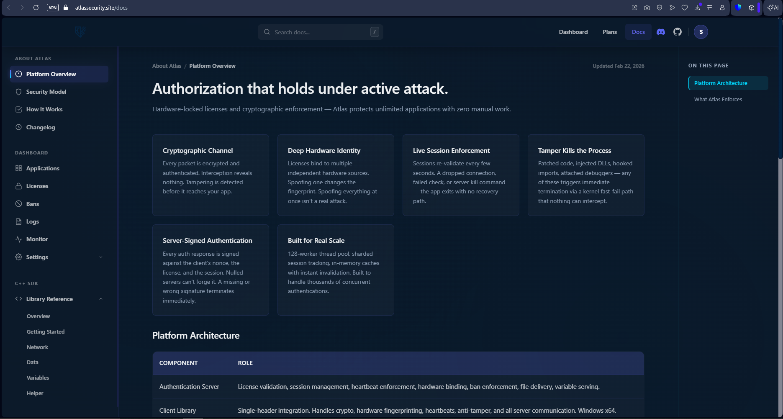Image resolution: width=783 pixels, height=419 pixels.
Task: Toggle the VPN badge in the address bar
Action: click(x=53, y=8)
